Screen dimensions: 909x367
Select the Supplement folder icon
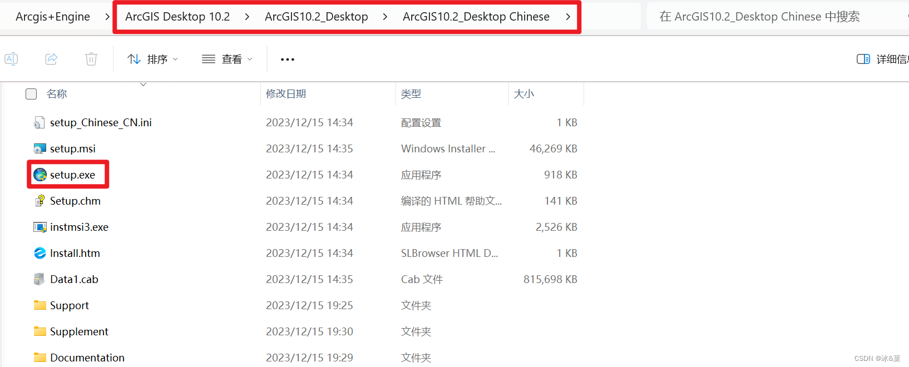click(39, 331)
